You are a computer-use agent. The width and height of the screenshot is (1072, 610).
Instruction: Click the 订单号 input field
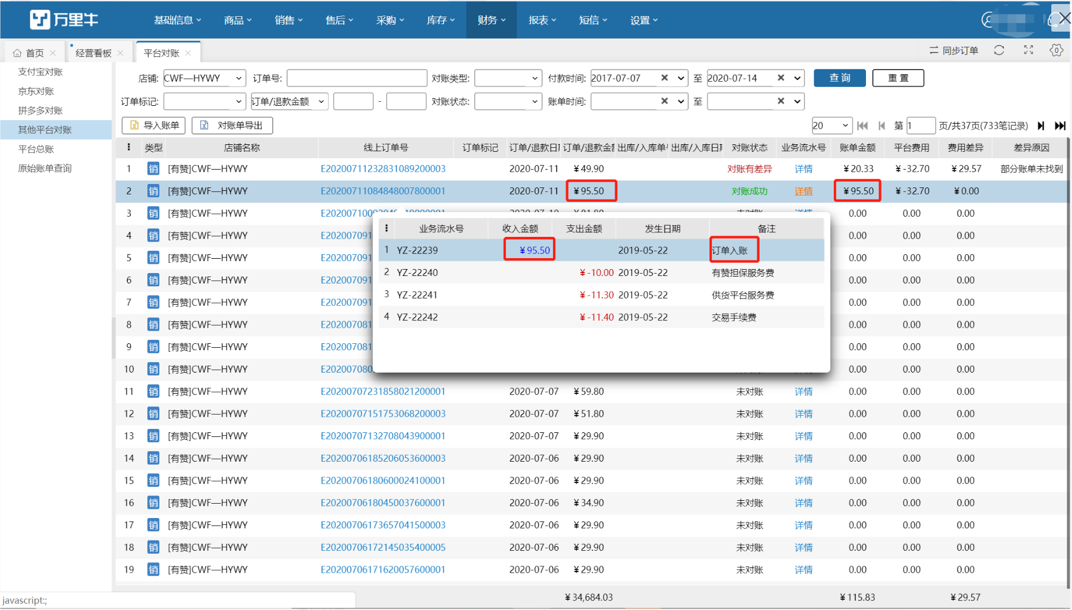[357, 78]
